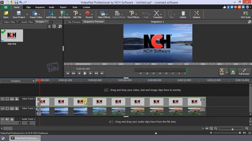Open the Export menu tab
Image resolution: width=252 pixels, height=141 pixels.
[63, 7]
